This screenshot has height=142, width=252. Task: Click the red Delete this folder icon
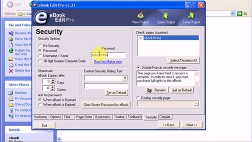[x=11, y=71]
